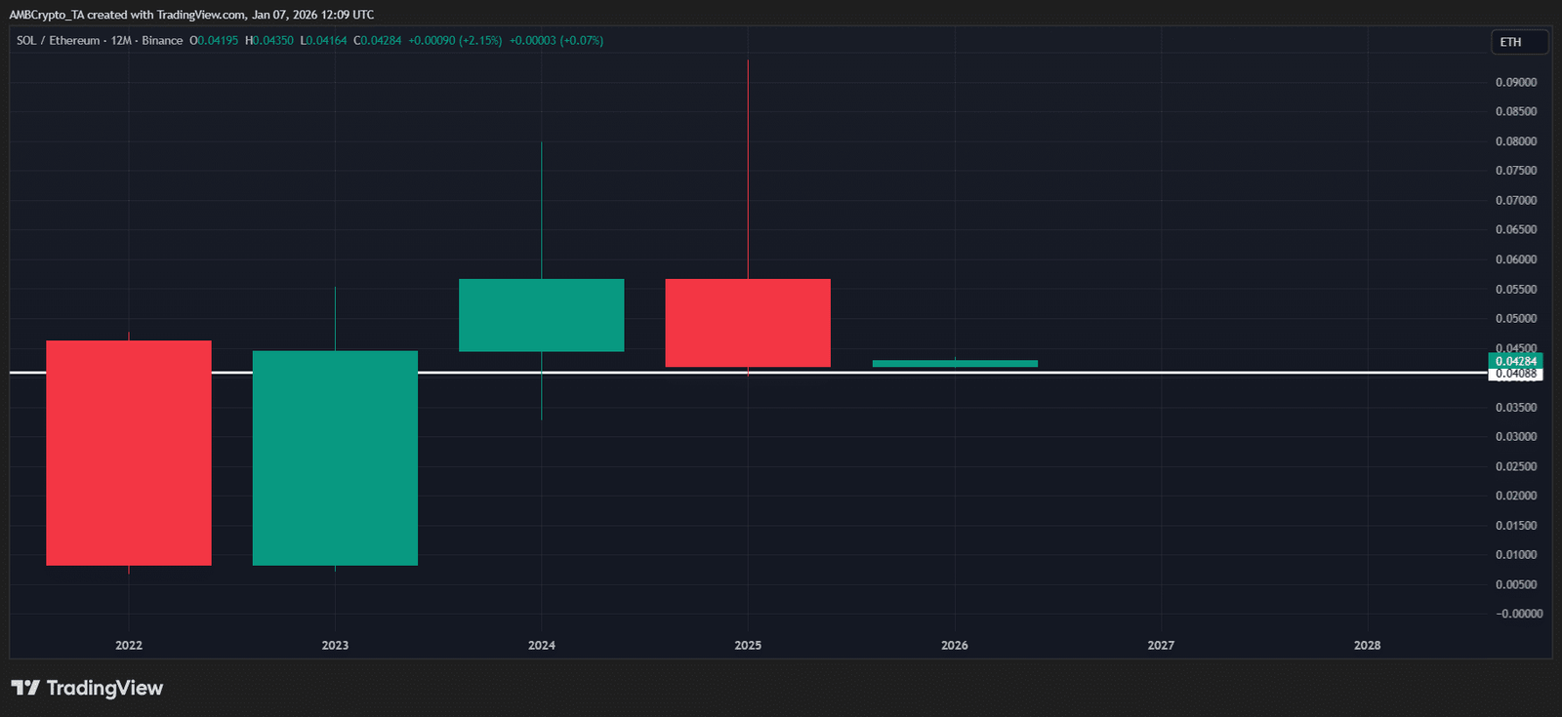Select the small green 2026 candle

click(955, 364)
